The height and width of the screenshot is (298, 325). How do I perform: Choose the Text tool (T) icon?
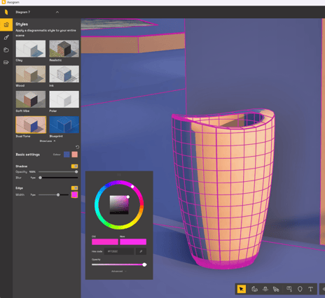coord(310,289)
